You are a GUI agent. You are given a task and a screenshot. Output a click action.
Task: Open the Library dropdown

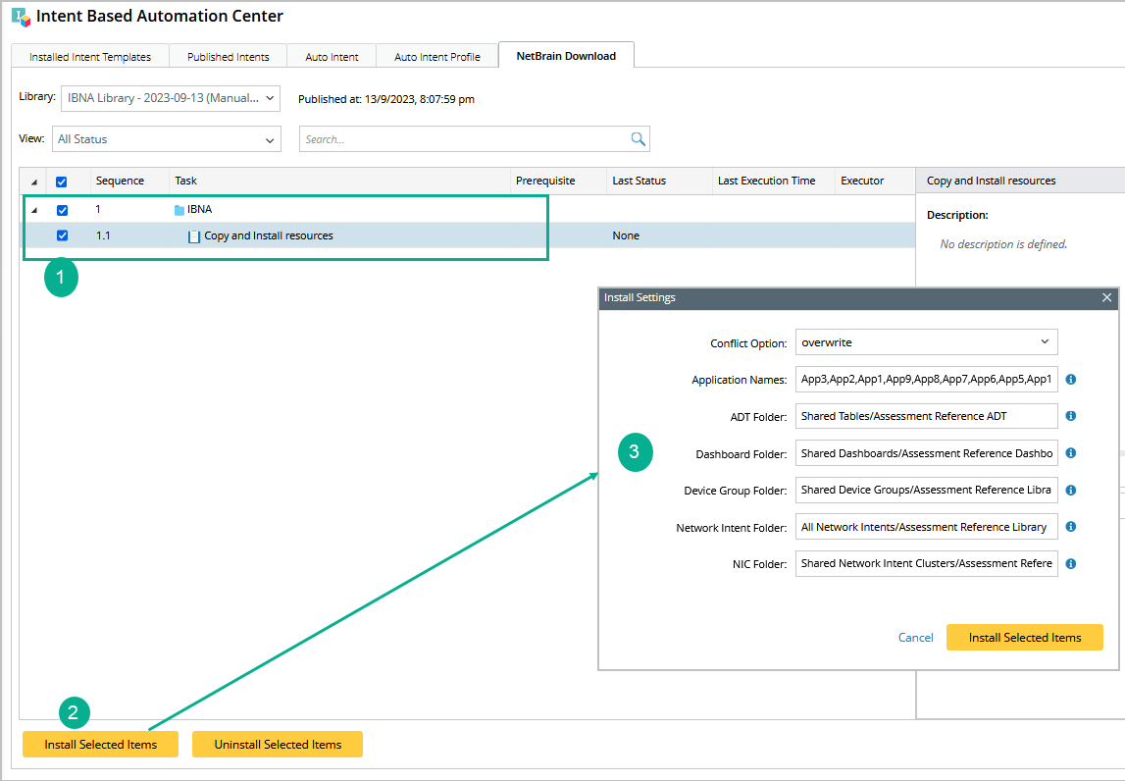pos(171,98)
